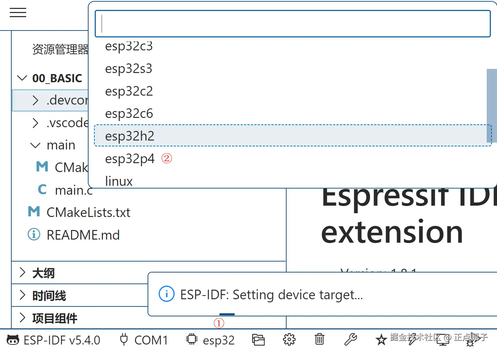The height and width of the screenshot is (351, 497).
Task: Click the quick pick list scrollbar
Action: coord(492,106)
